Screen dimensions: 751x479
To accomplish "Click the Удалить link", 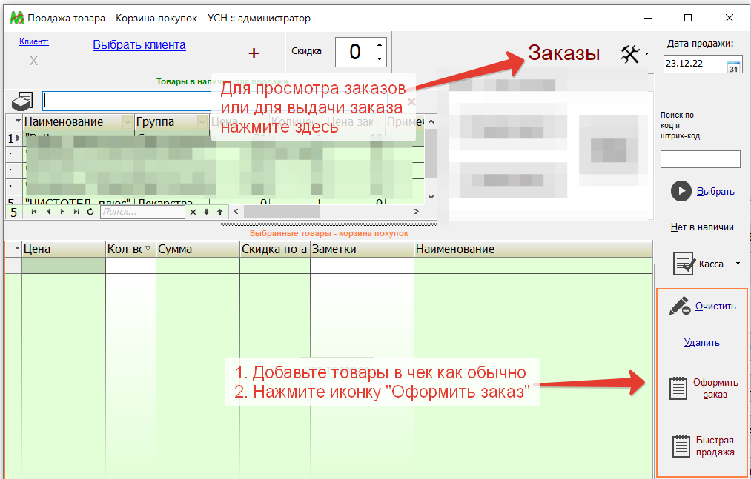I will 701,343.
